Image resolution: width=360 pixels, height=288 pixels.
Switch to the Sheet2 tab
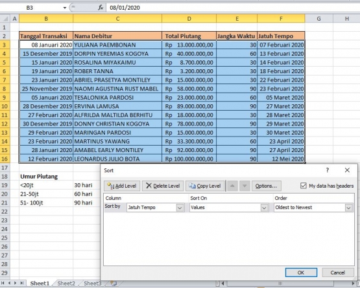(66, 283)
